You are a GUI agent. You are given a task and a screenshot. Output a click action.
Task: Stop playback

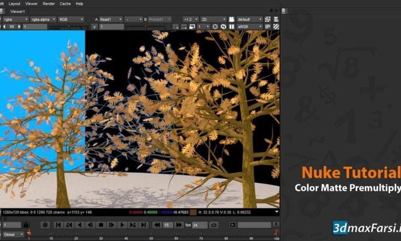(101, 225)
